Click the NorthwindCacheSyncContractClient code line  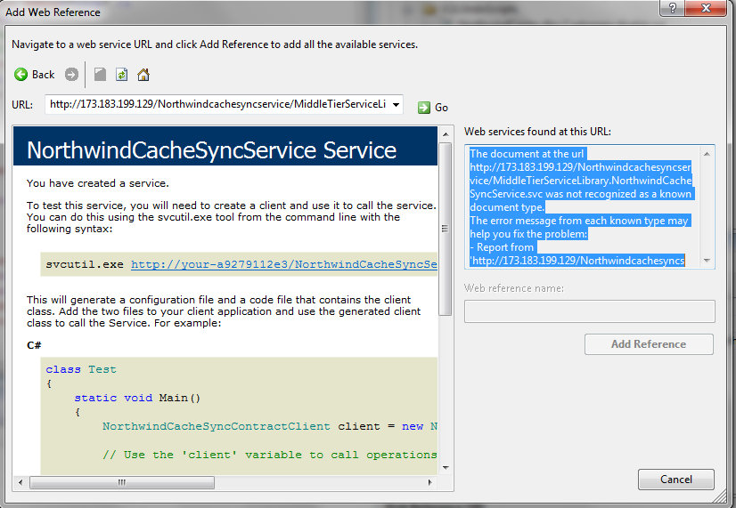click(x=270, y=426)
